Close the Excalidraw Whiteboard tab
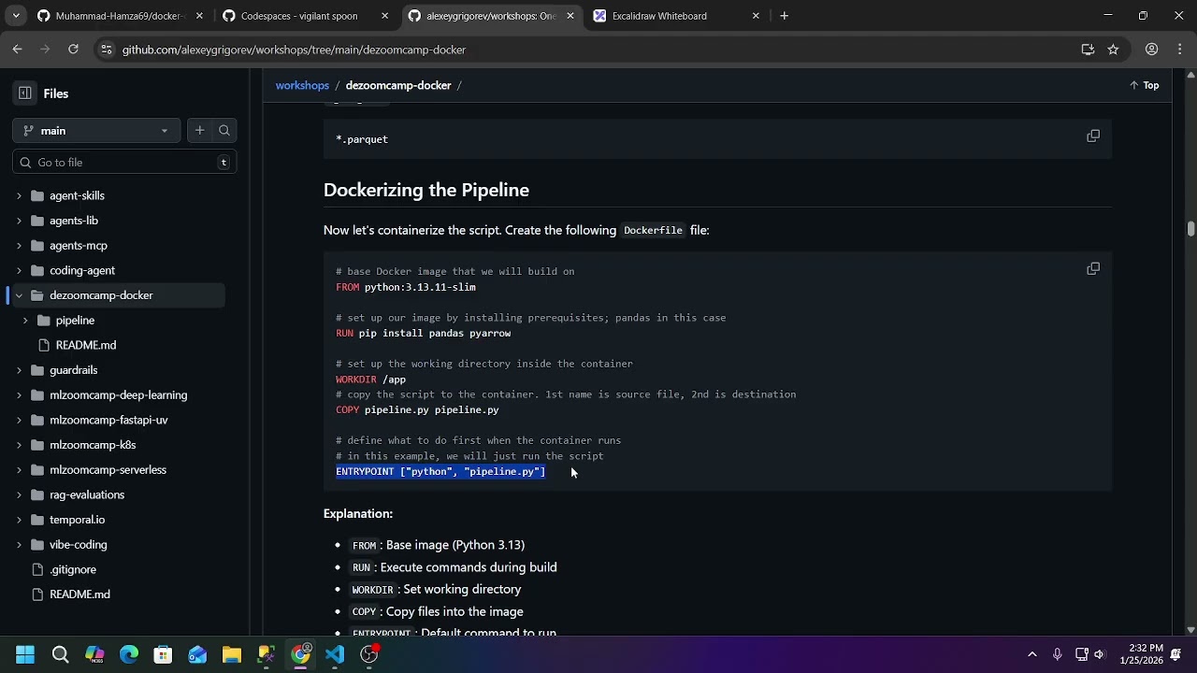The image size is (1197, 673). click(x=756, y=16)
